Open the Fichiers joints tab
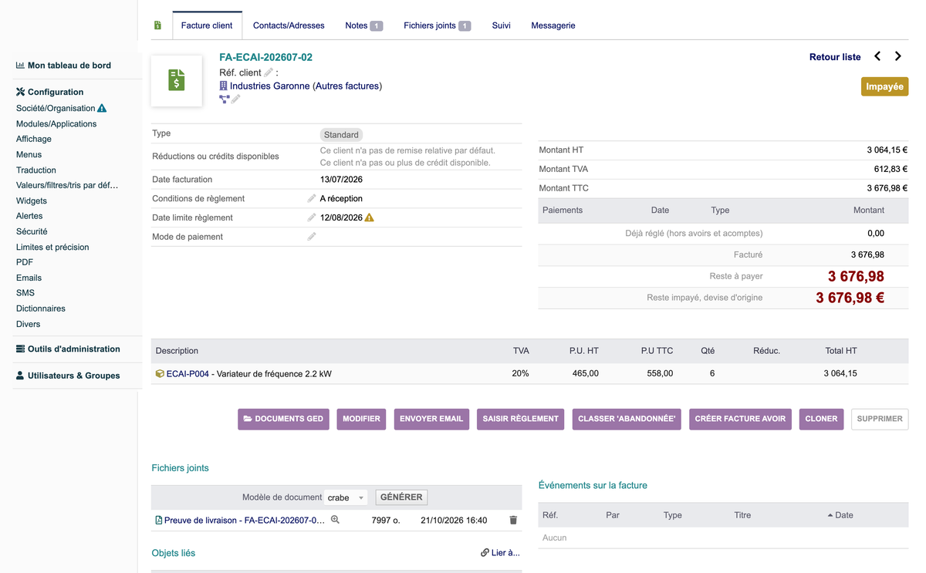 coord(437,25)
